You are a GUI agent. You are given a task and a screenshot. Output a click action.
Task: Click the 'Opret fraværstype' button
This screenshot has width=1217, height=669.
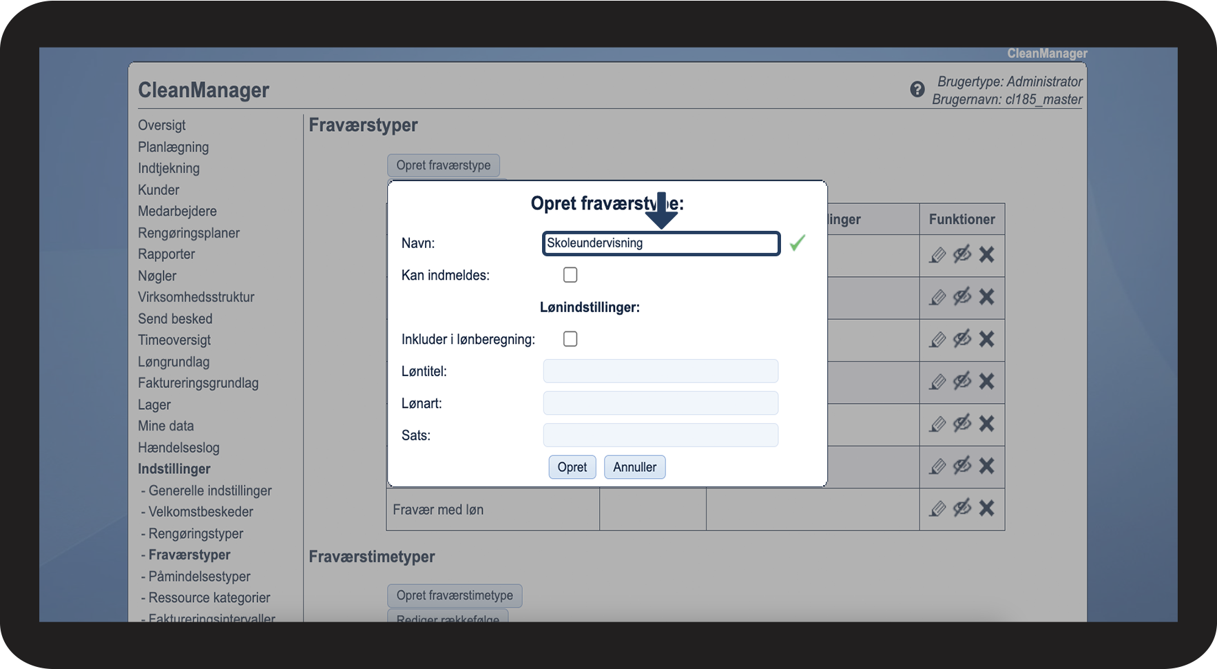[444, 165]
